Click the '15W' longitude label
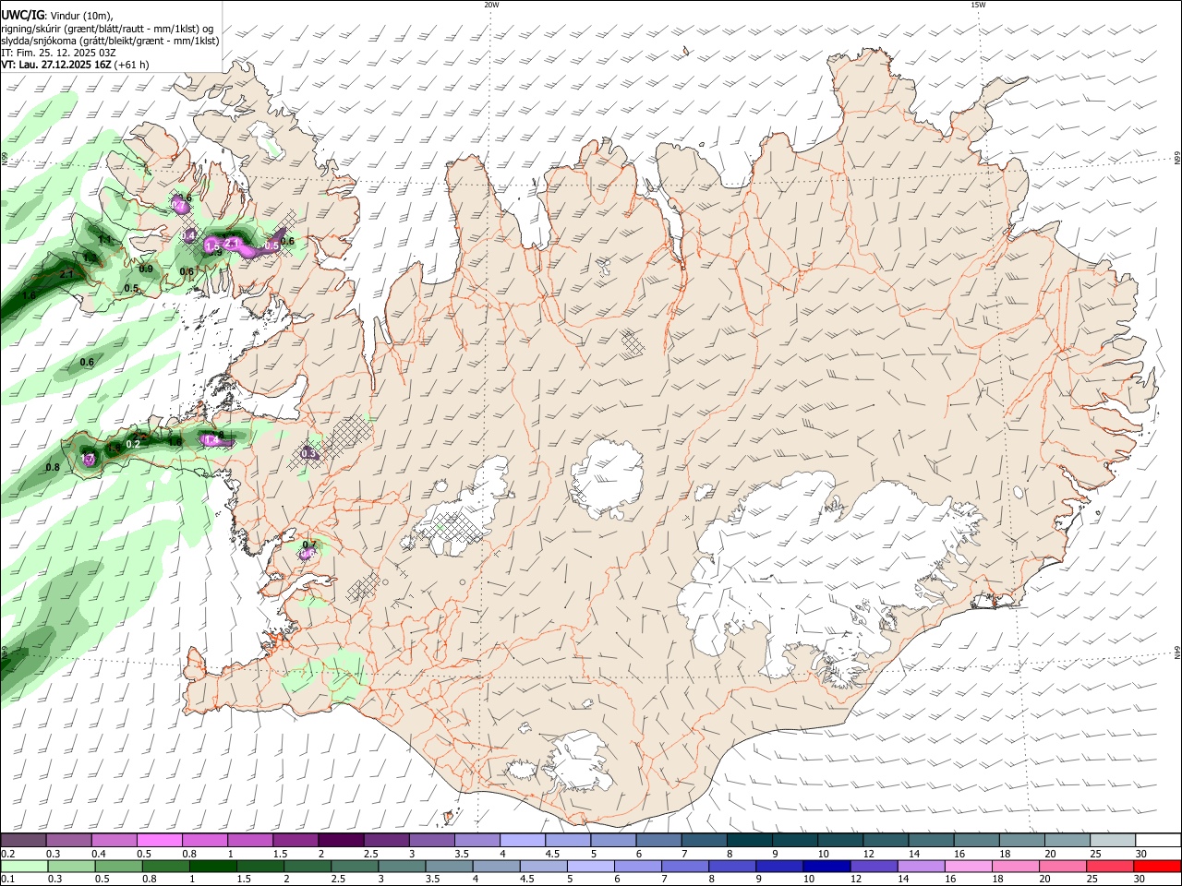 978,5
